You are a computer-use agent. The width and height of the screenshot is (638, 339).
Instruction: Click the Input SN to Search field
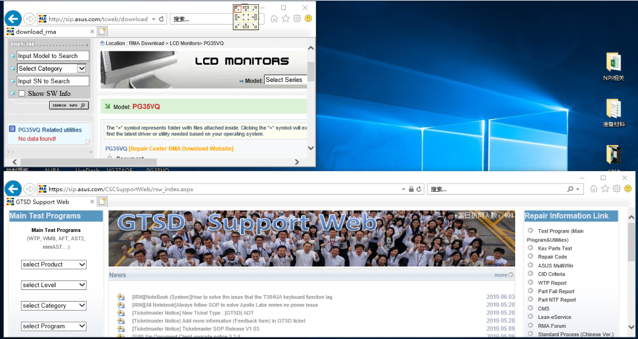(53, 81)
